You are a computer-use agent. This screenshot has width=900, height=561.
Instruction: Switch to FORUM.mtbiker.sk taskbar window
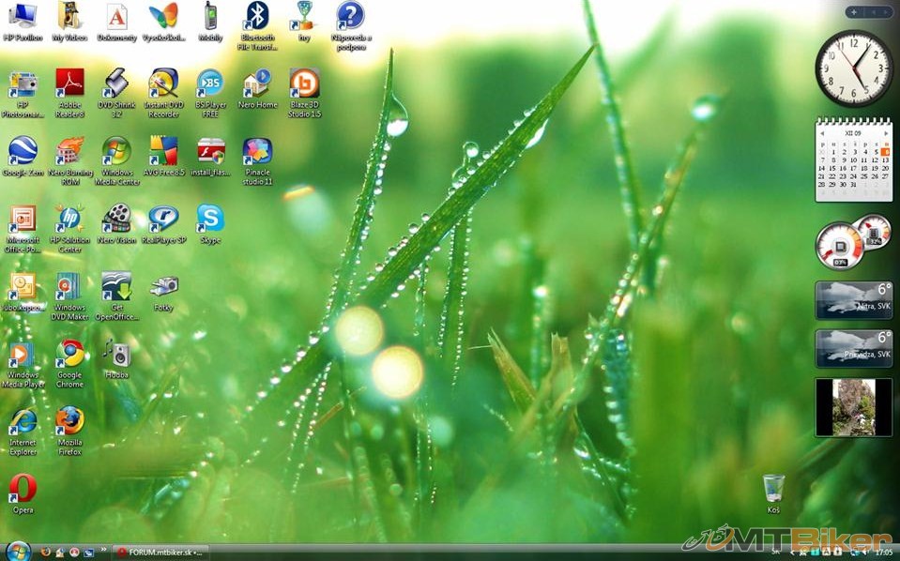point(160,553)
